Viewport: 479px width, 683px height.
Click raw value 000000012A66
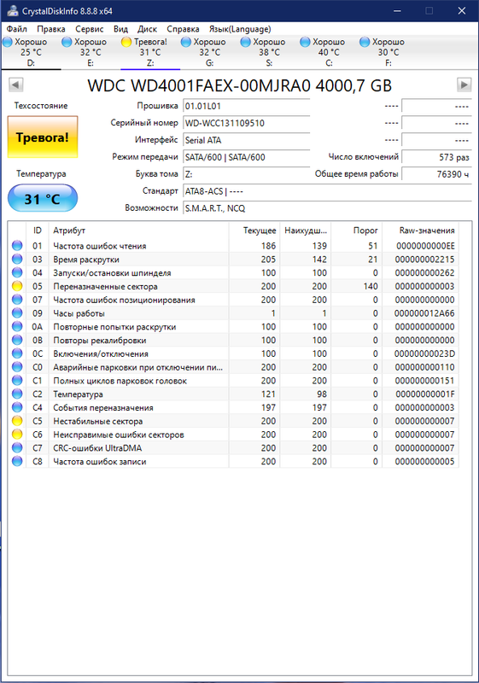click(424, 313)
